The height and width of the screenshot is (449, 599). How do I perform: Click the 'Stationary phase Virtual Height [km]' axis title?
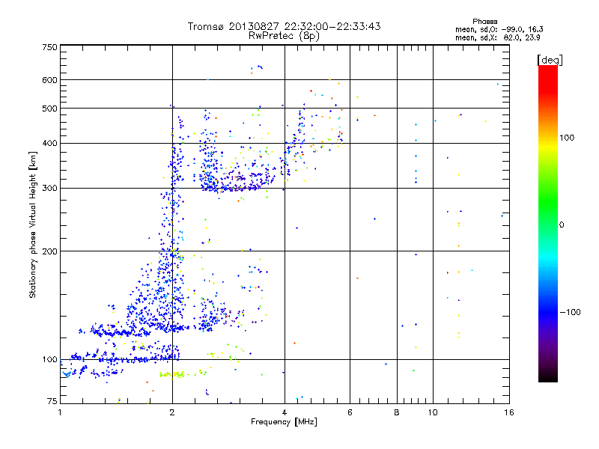[32, 225]
